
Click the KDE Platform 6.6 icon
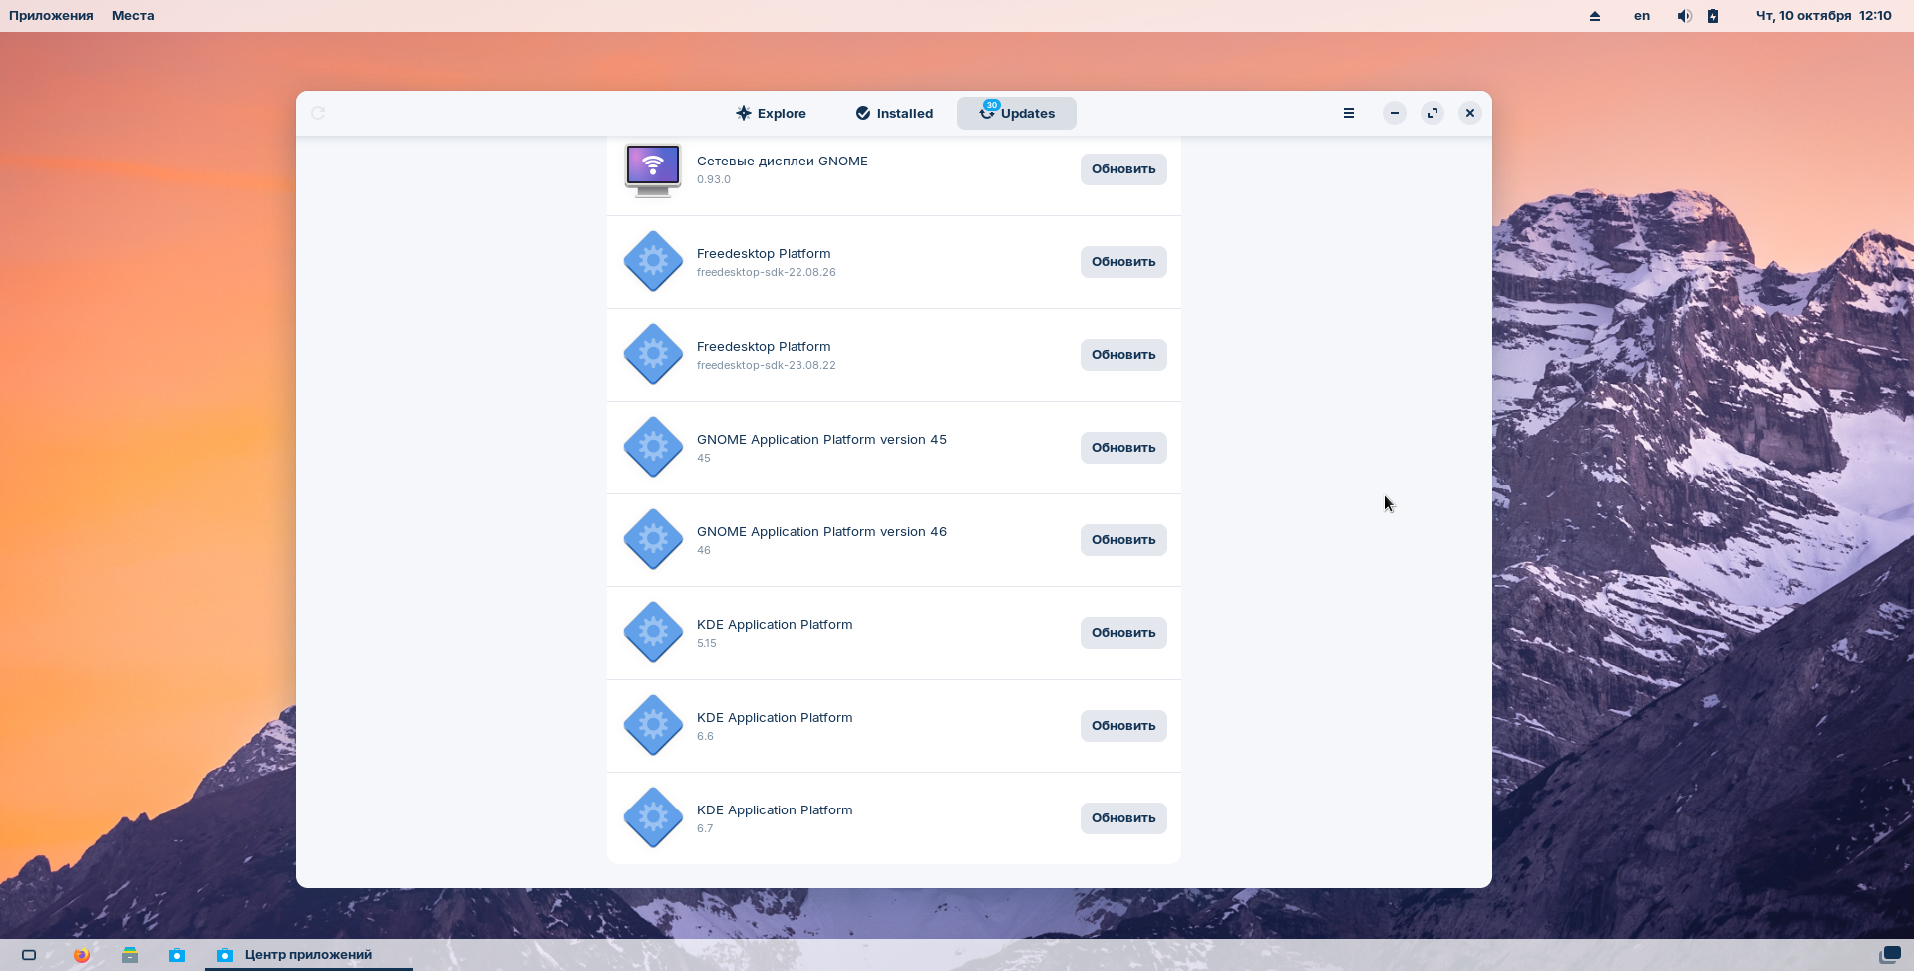point(653,726)
